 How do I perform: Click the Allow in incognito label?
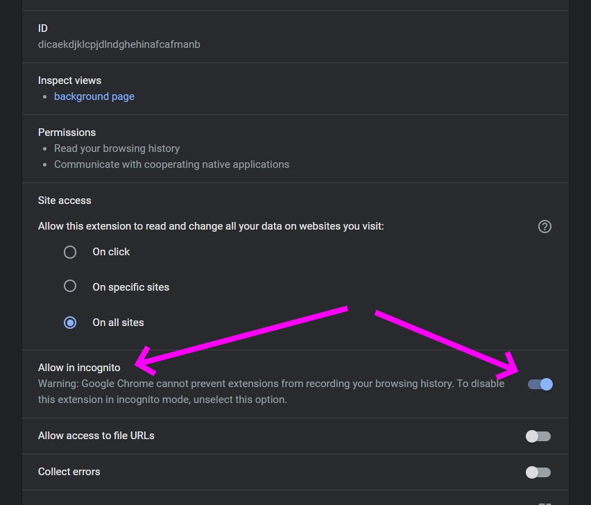[x=79, y=368]
